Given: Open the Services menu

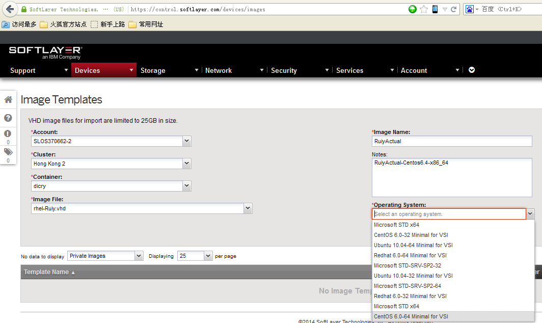Looking at the screenshot, I should pyautogui.click(x=349, y=70).
